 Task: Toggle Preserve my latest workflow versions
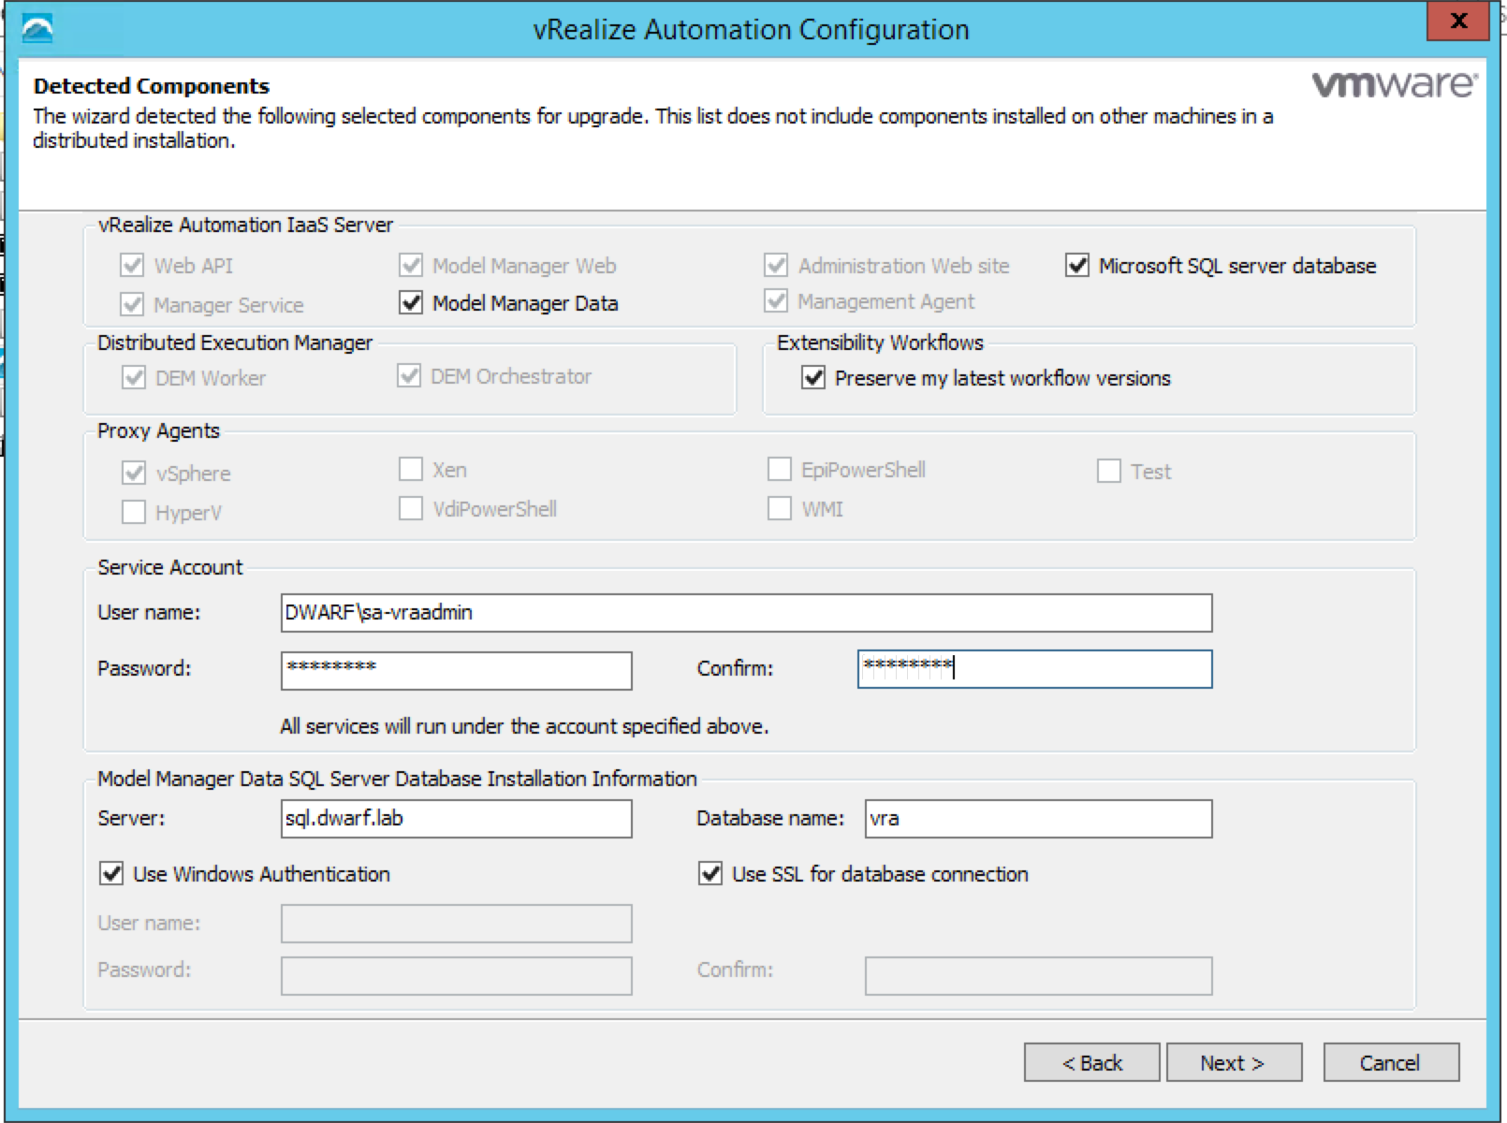pos(813,378)
